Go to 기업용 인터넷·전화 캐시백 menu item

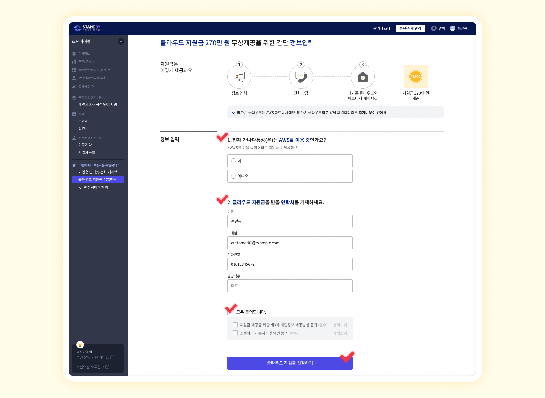tap(98, 172)
